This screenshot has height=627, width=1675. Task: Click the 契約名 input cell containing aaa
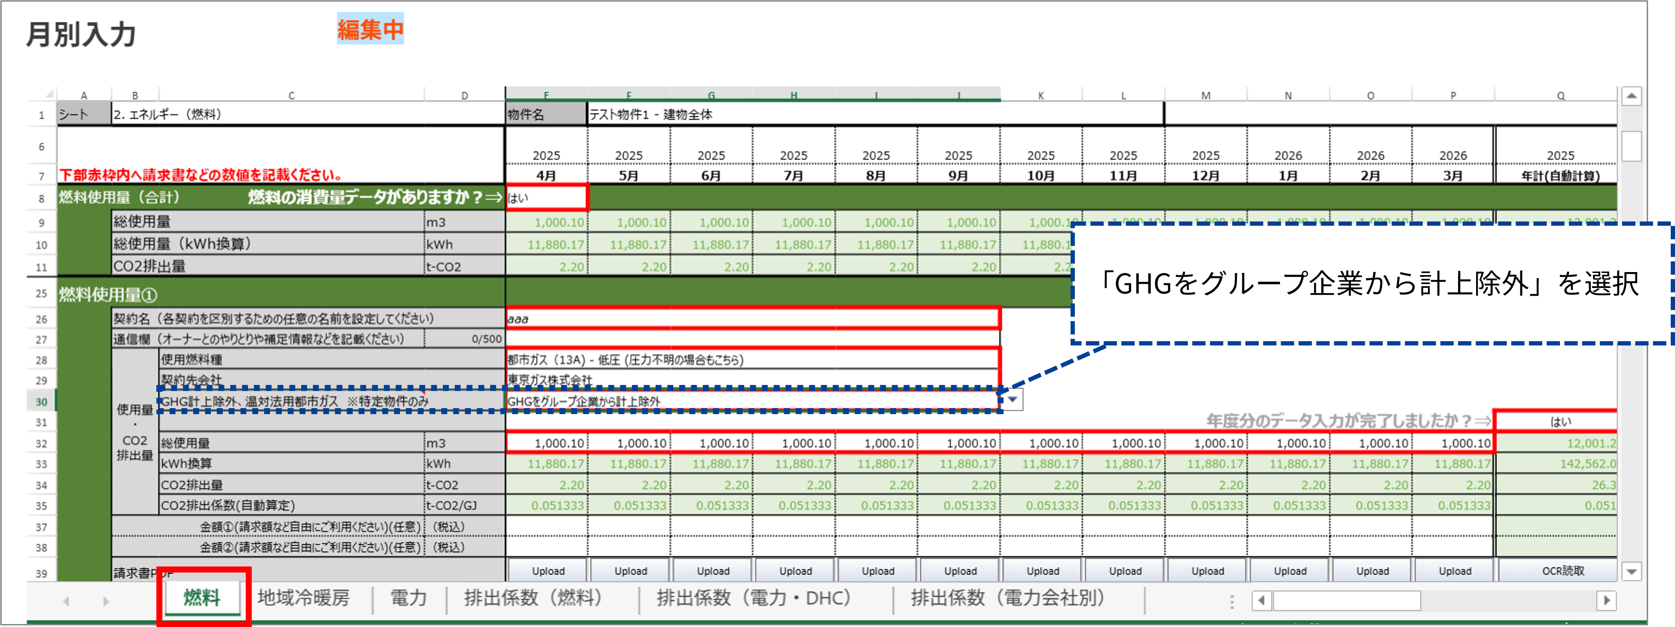[x=752, y=318]
